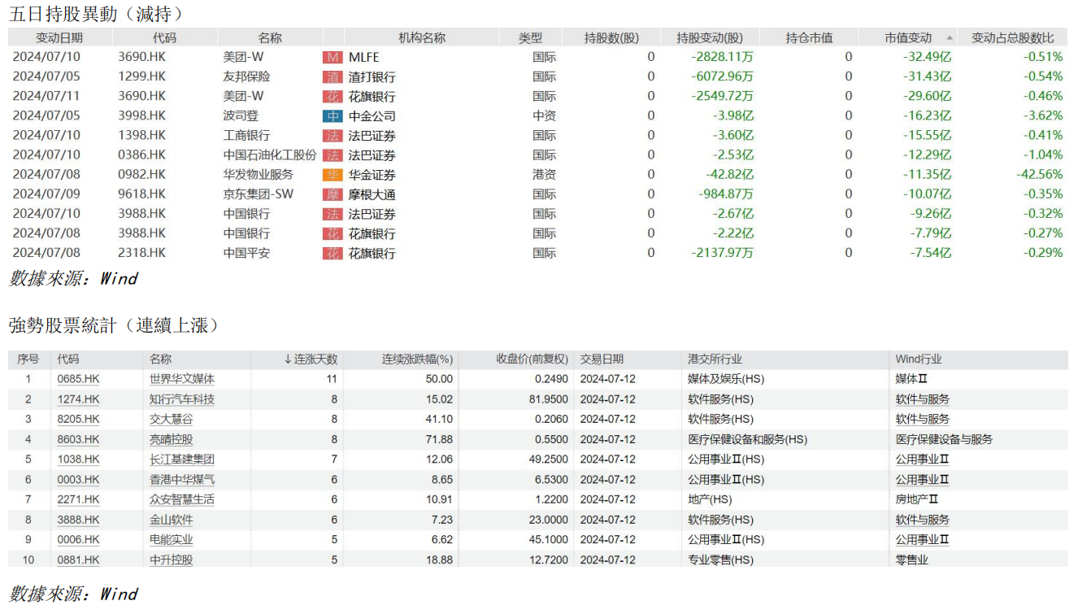1078x614 pixels.
Task: Click the 房地产Ⅱ Wind industry link
Action: [917, 499]
